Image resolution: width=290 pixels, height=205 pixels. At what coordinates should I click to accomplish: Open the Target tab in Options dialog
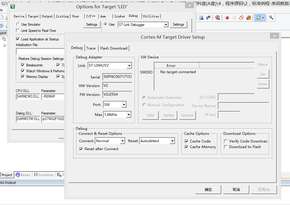point(33,16)
